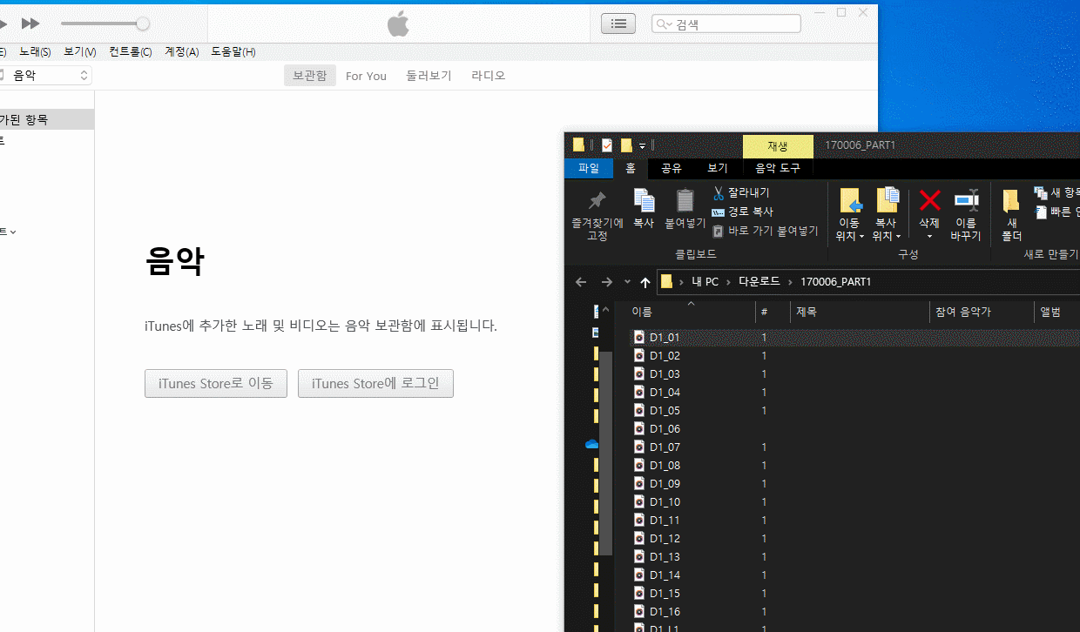The width and height of the screenshot is (1080, 632).
Task: Click the fast-forward button in iTunes
Action: (30, 24)
